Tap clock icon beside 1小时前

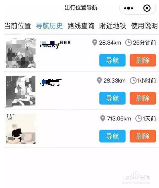[133, 81]
